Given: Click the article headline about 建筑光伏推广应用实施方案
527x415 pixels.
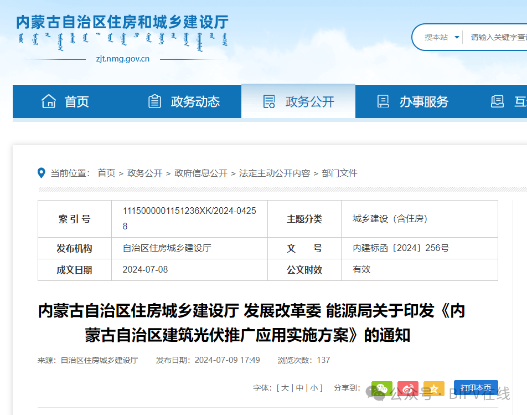Looking at the screenshot, I should [x=251, y=323].
